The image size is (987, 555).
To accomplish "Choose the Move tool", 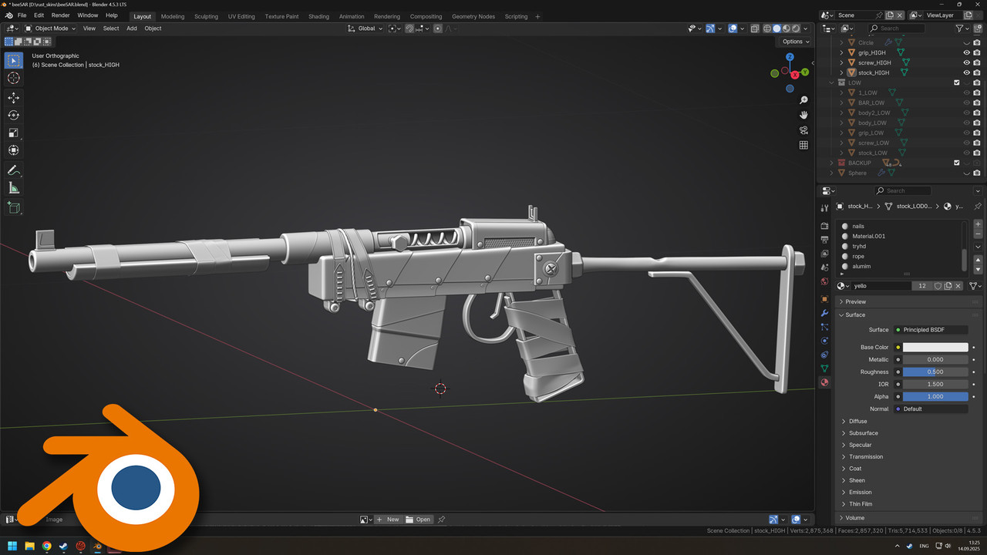I will click(x=13, y=98).
